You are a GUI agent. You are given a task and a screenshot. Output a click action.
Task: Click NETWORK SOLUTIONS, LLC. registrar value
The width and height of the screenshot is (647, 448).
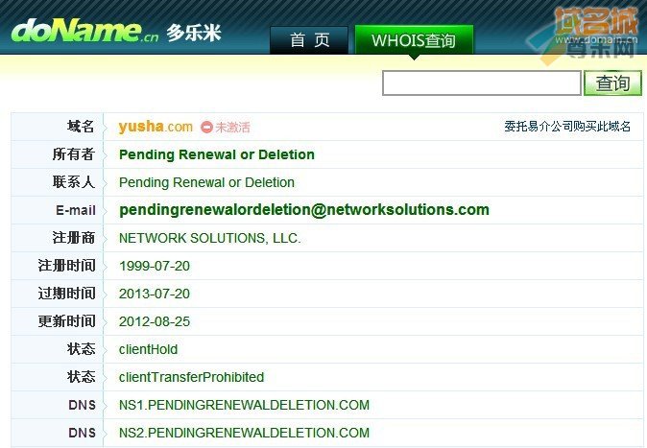click(210, 238)
